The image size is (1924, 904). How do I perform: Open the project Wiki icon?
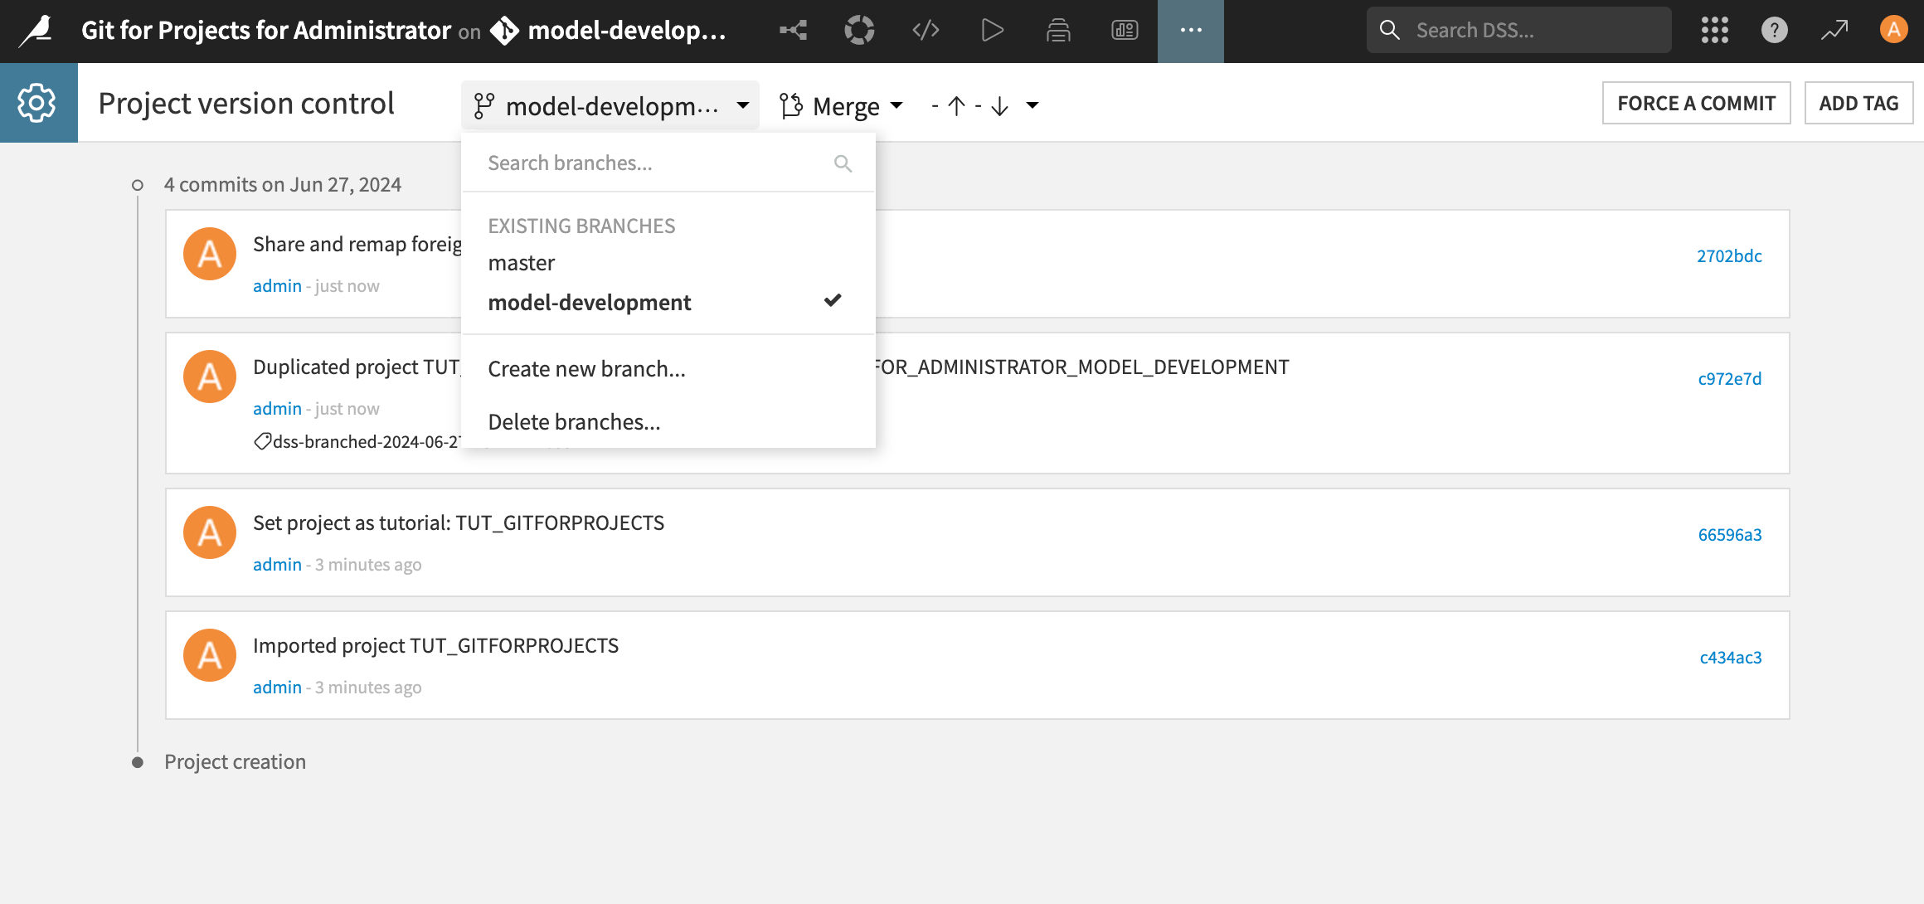point(1058,30)
